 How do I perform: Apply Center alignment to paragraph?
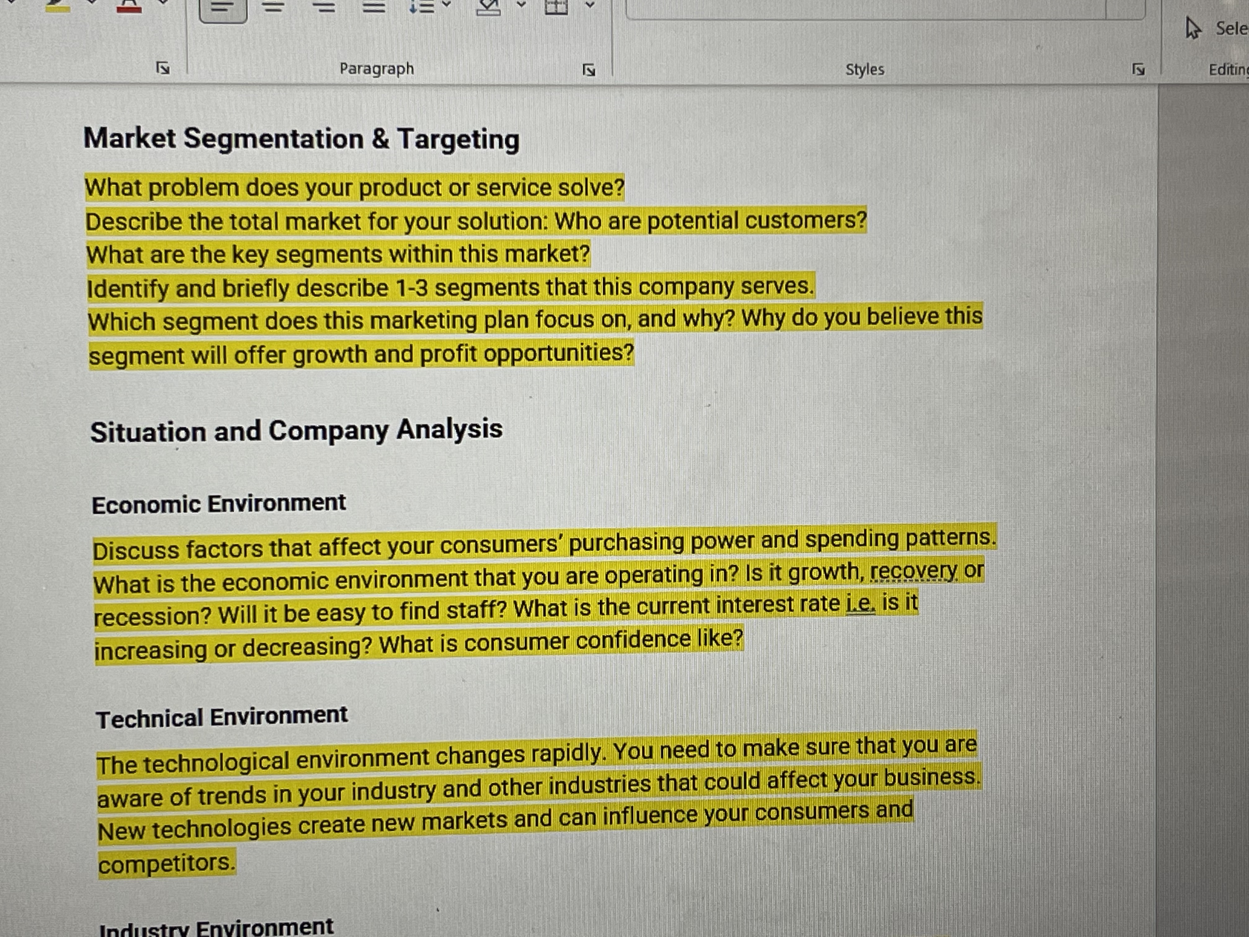tap(273, 7)
